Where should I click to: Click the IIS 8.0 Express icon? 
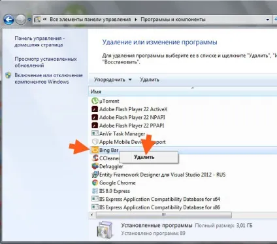tap(95, 191)
